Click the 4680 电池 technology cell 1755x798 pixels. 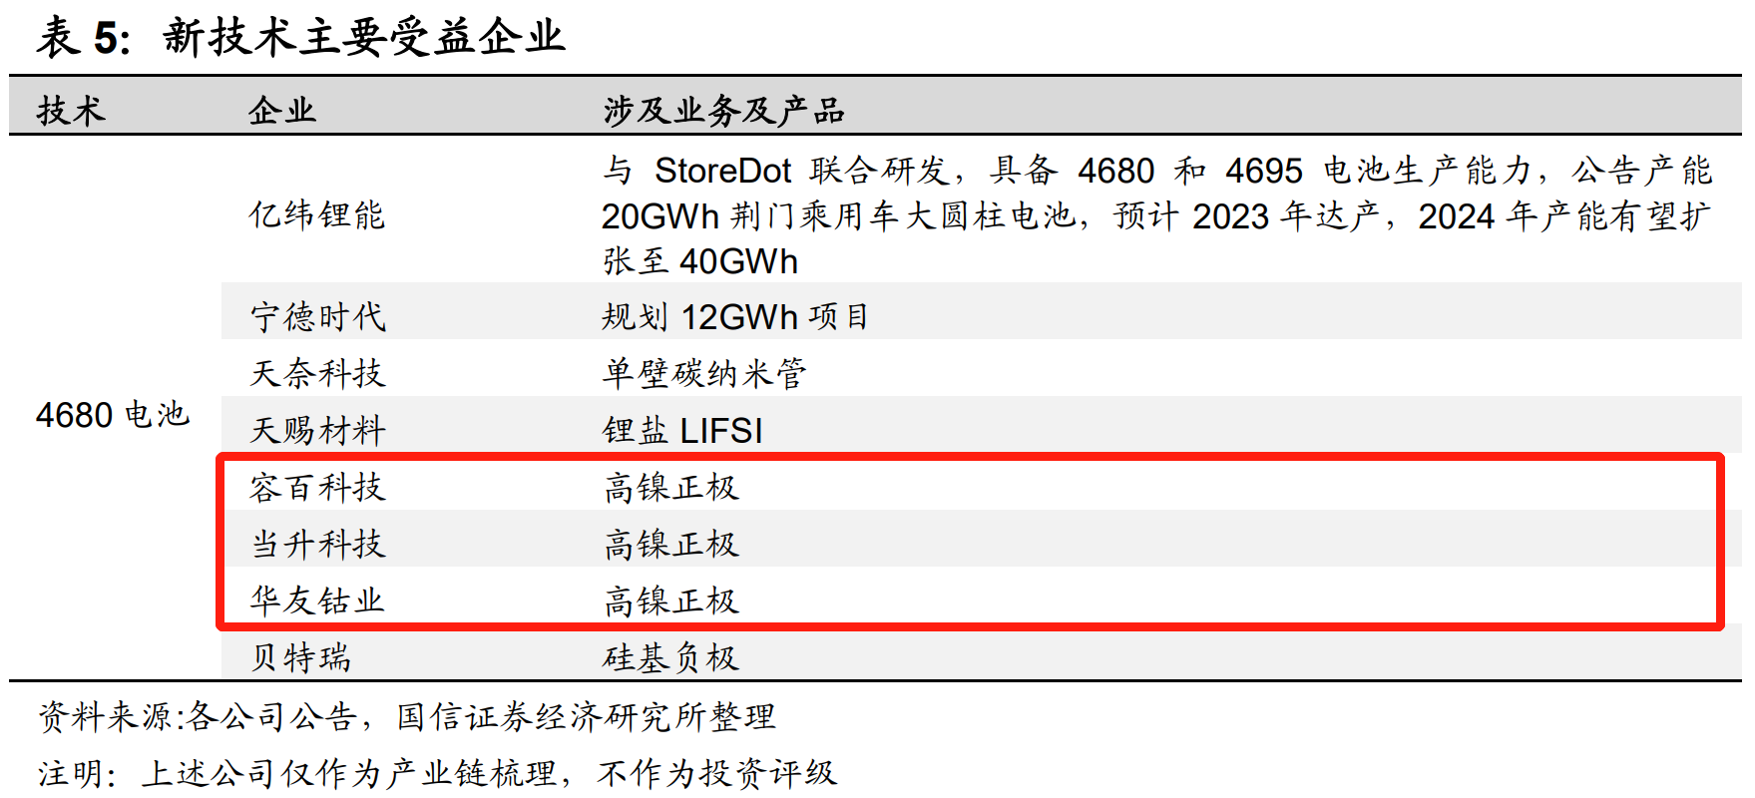[113, 414]
